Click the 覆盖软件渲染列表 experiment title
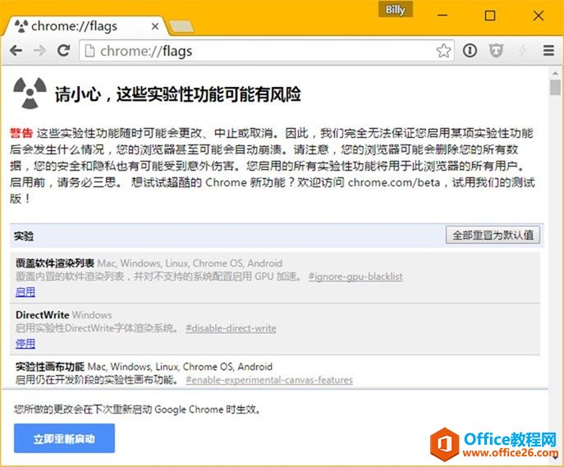 click(x=55, y=263)
